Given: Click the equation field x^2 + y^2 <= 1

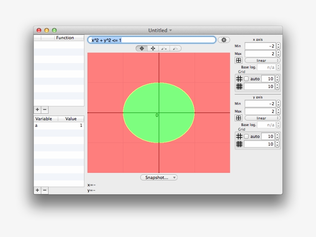Looking at the screenshot, I should click(x=152, y=40).
